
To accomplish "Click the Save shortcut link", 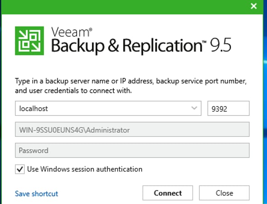I will pyautogui.click(x=37, y=194).
